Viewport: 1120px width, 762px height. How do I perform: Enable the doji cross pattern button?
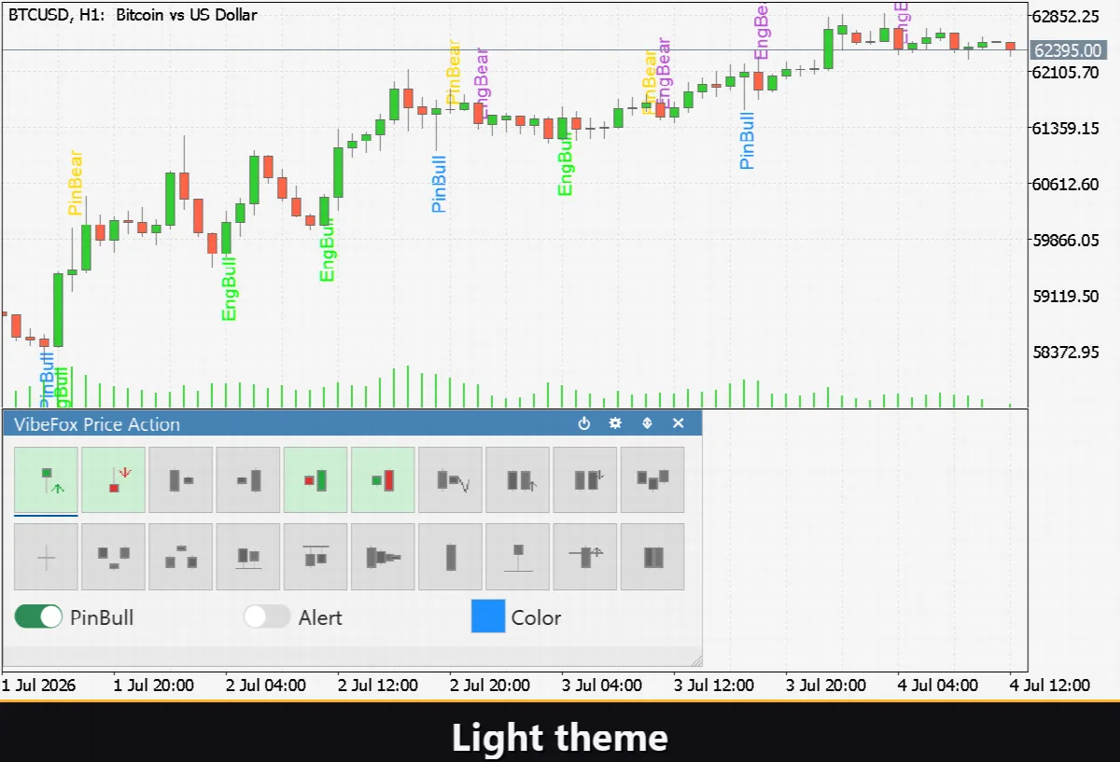coord(46,557)
